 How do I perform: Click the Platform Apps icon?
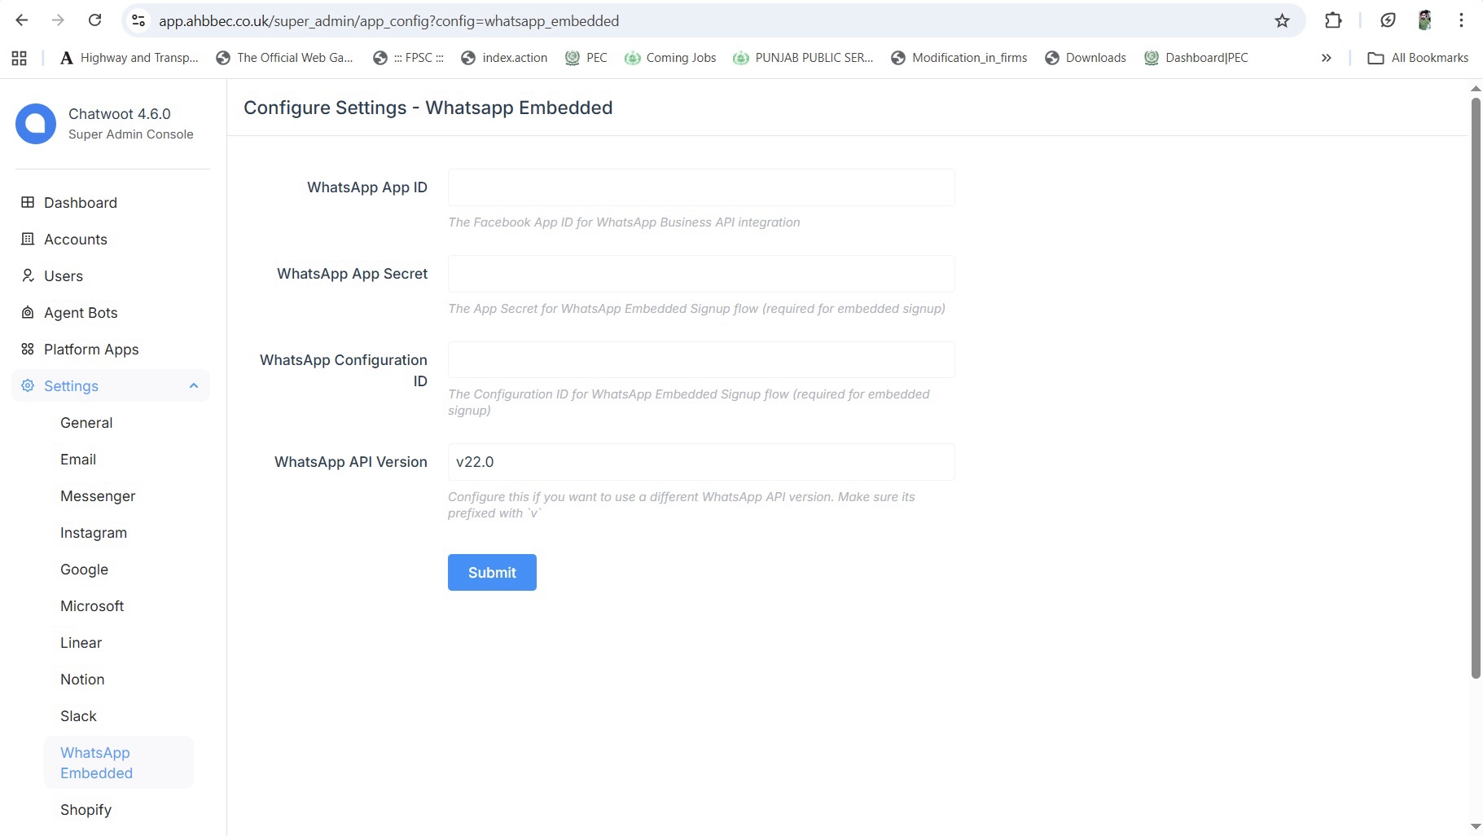click(28, 349)
